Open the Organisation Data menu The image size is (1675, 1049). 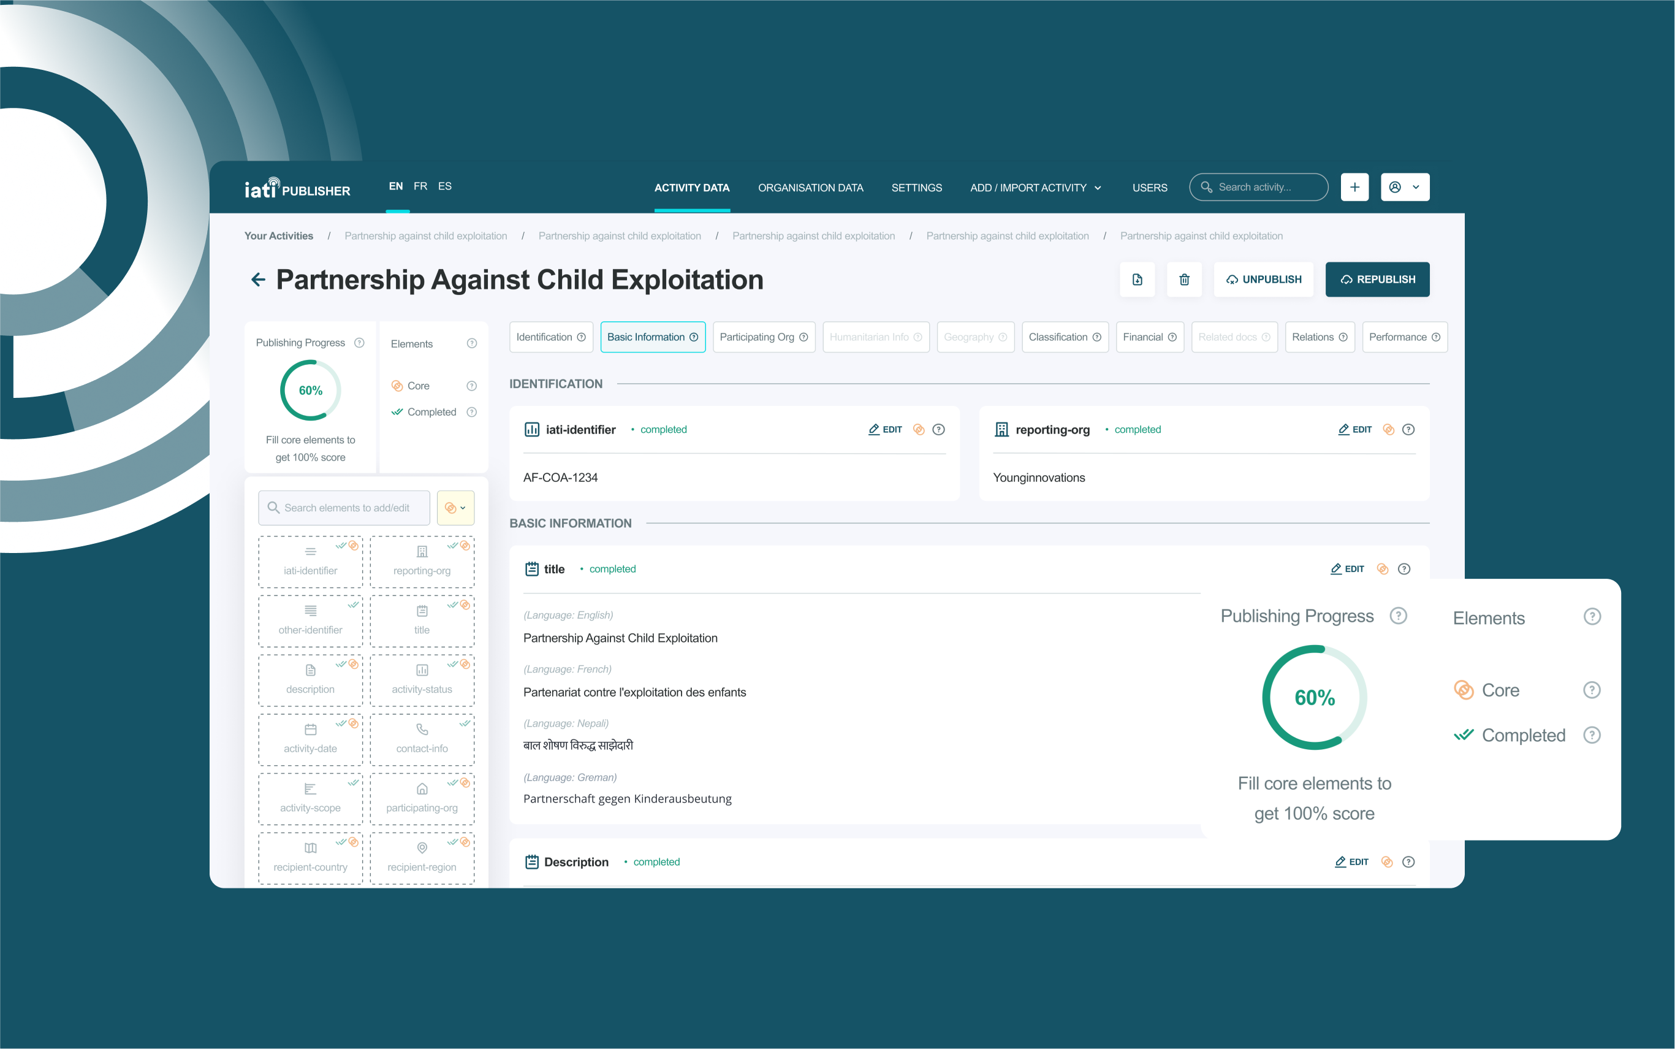click(x=810, y=188)
